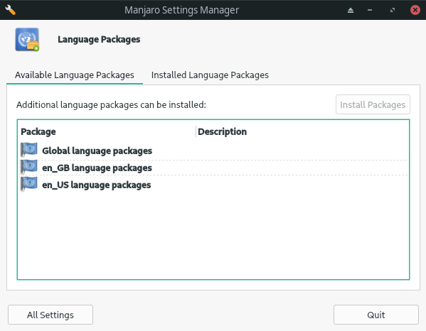This screenshot has height=331, width=426.
Task: Select en_US language packages row
Action: tap(214, 185)
